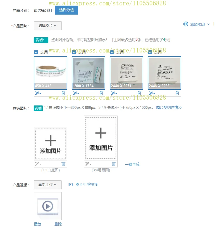Click trash icon under 1:1白底图 slot

63,164
